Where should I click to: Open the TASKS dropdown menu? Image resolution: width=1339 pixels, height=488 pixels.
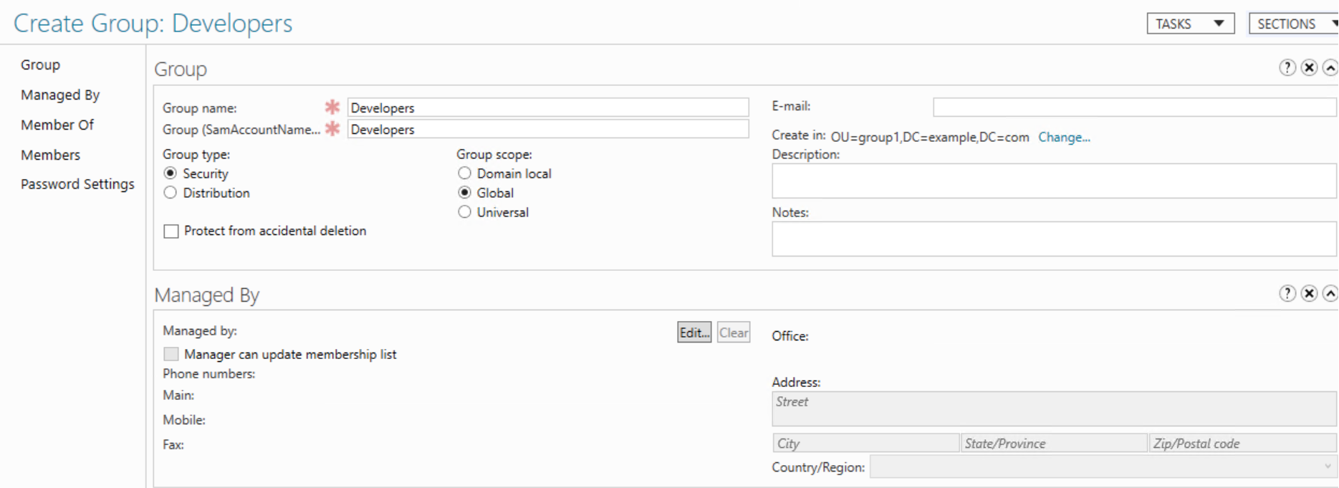1190,24
